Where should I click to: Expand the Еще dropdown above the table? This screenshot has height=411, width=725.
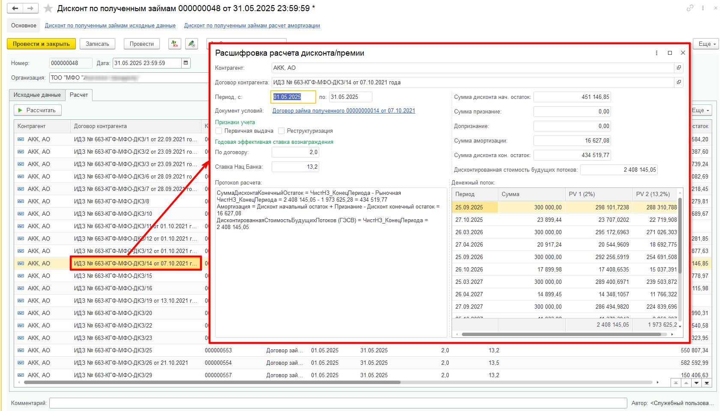click(x=701, y=110)
